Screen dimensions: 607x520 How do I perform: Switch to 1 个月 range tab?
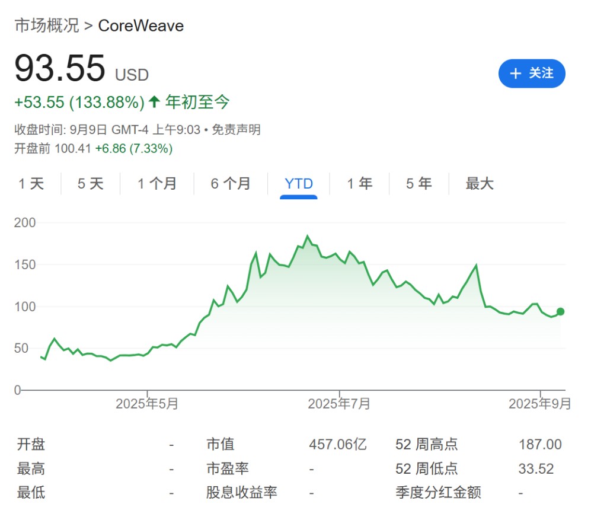pyautogui.click(x=156, y=184)
